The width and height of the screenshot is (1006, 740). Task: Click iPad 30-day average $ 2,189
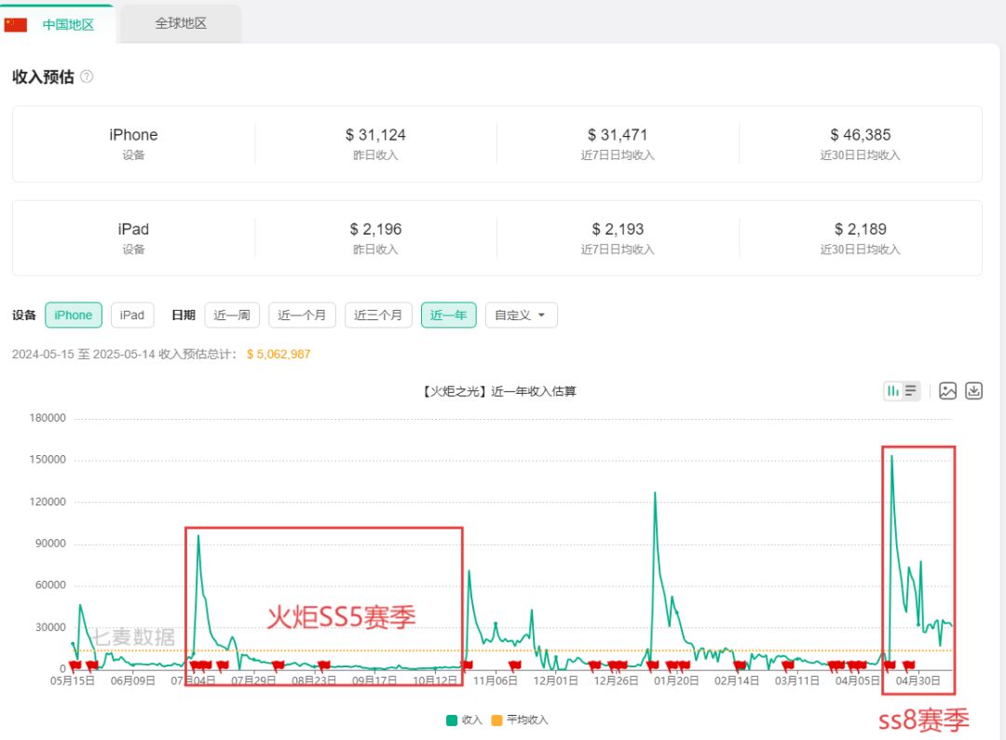click(x=861, y=229)
